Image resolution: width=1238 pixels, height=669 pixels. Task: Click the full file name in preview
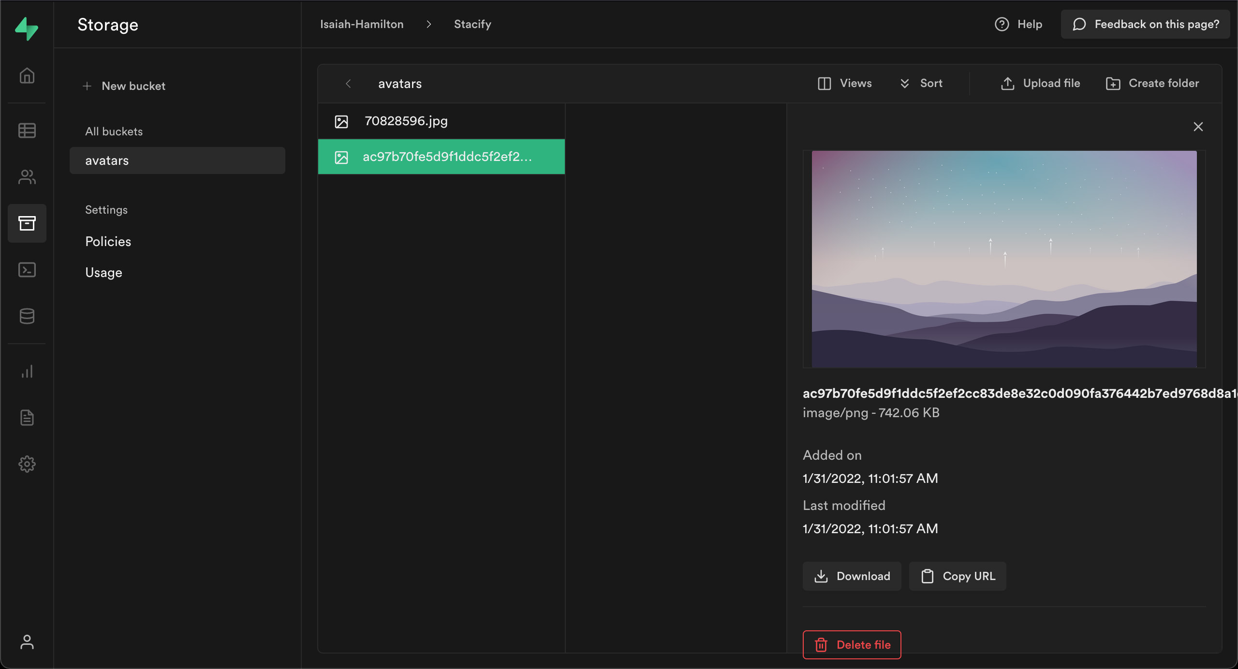[x=1019, y=393]
